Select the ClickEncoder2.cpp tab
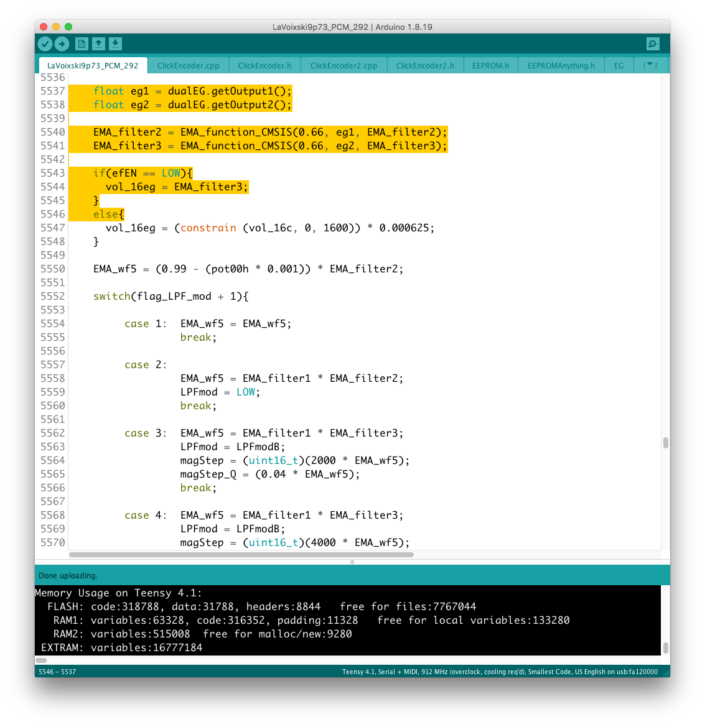This screenshot has height=727, width=705. 343,65
